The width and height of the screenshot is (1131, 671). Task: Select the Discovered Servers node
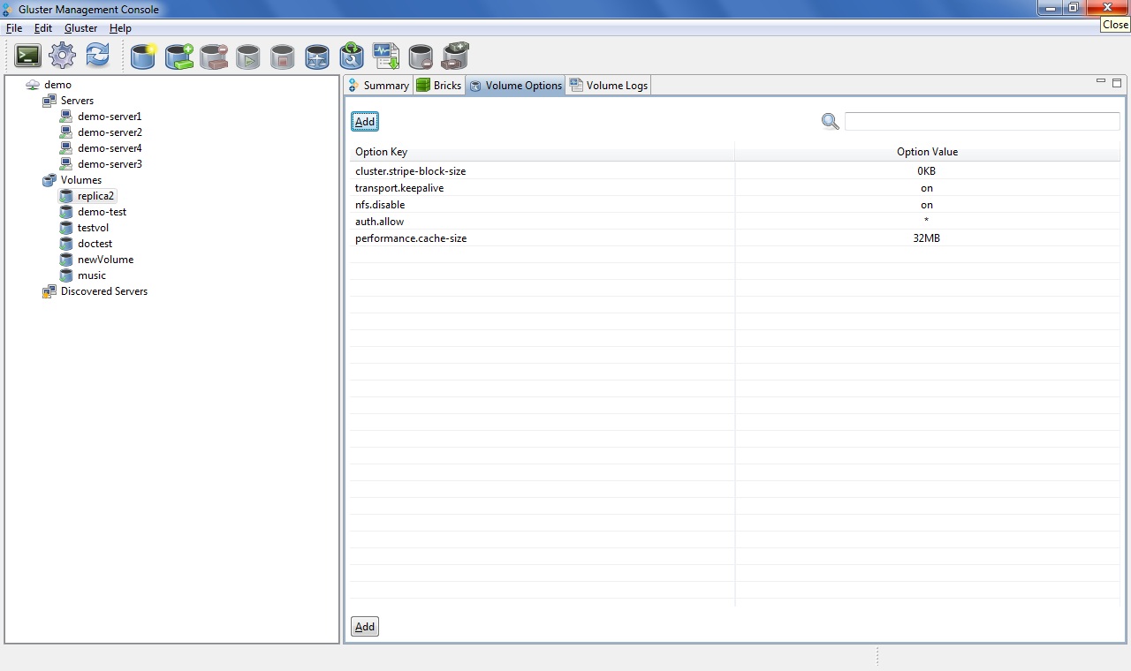[103, 291]
